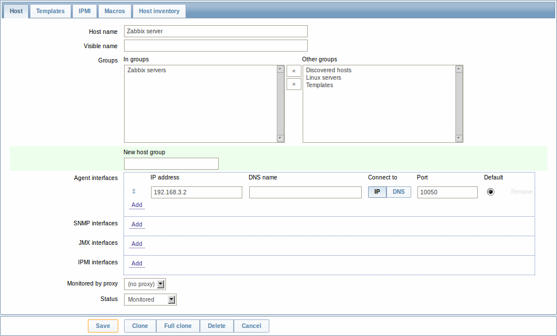Image resolution: width=557 pixels, height=336 pixels.
Task: Click the Clone button
Action: coord(140,326)
